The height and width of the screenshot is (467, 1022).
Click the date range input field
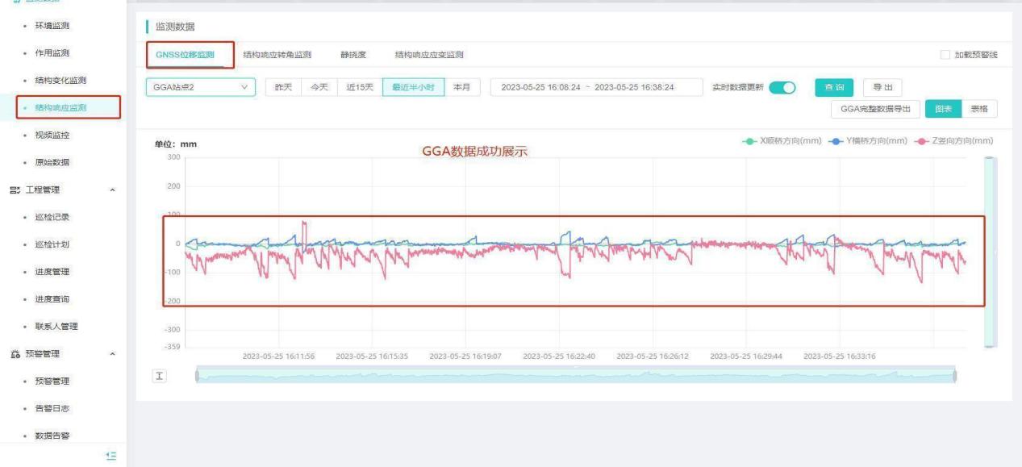pos(587,87)
